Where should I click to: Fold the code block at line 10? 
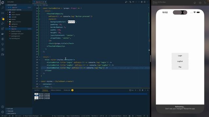click(x=40, y=8)
